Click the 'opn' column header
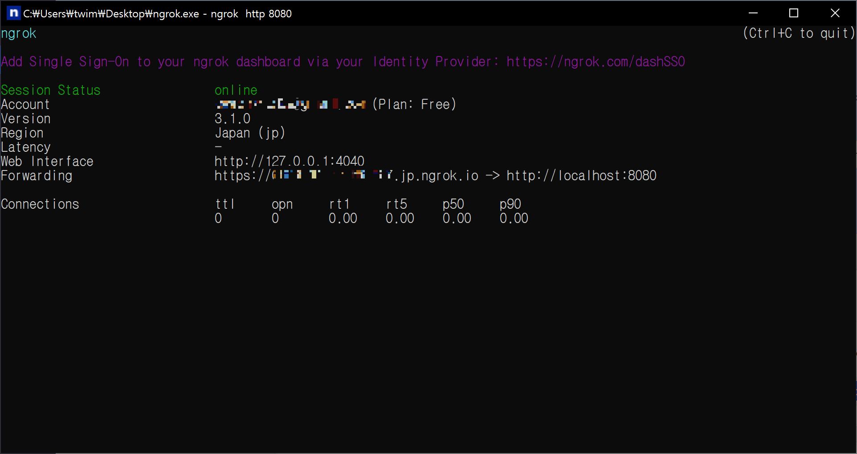Image resolution: width=857 pixels, height=454 pixels. [282, 204]
